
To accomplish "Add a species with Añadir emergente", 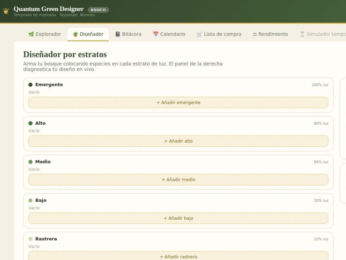I will (x=178, y=102).
